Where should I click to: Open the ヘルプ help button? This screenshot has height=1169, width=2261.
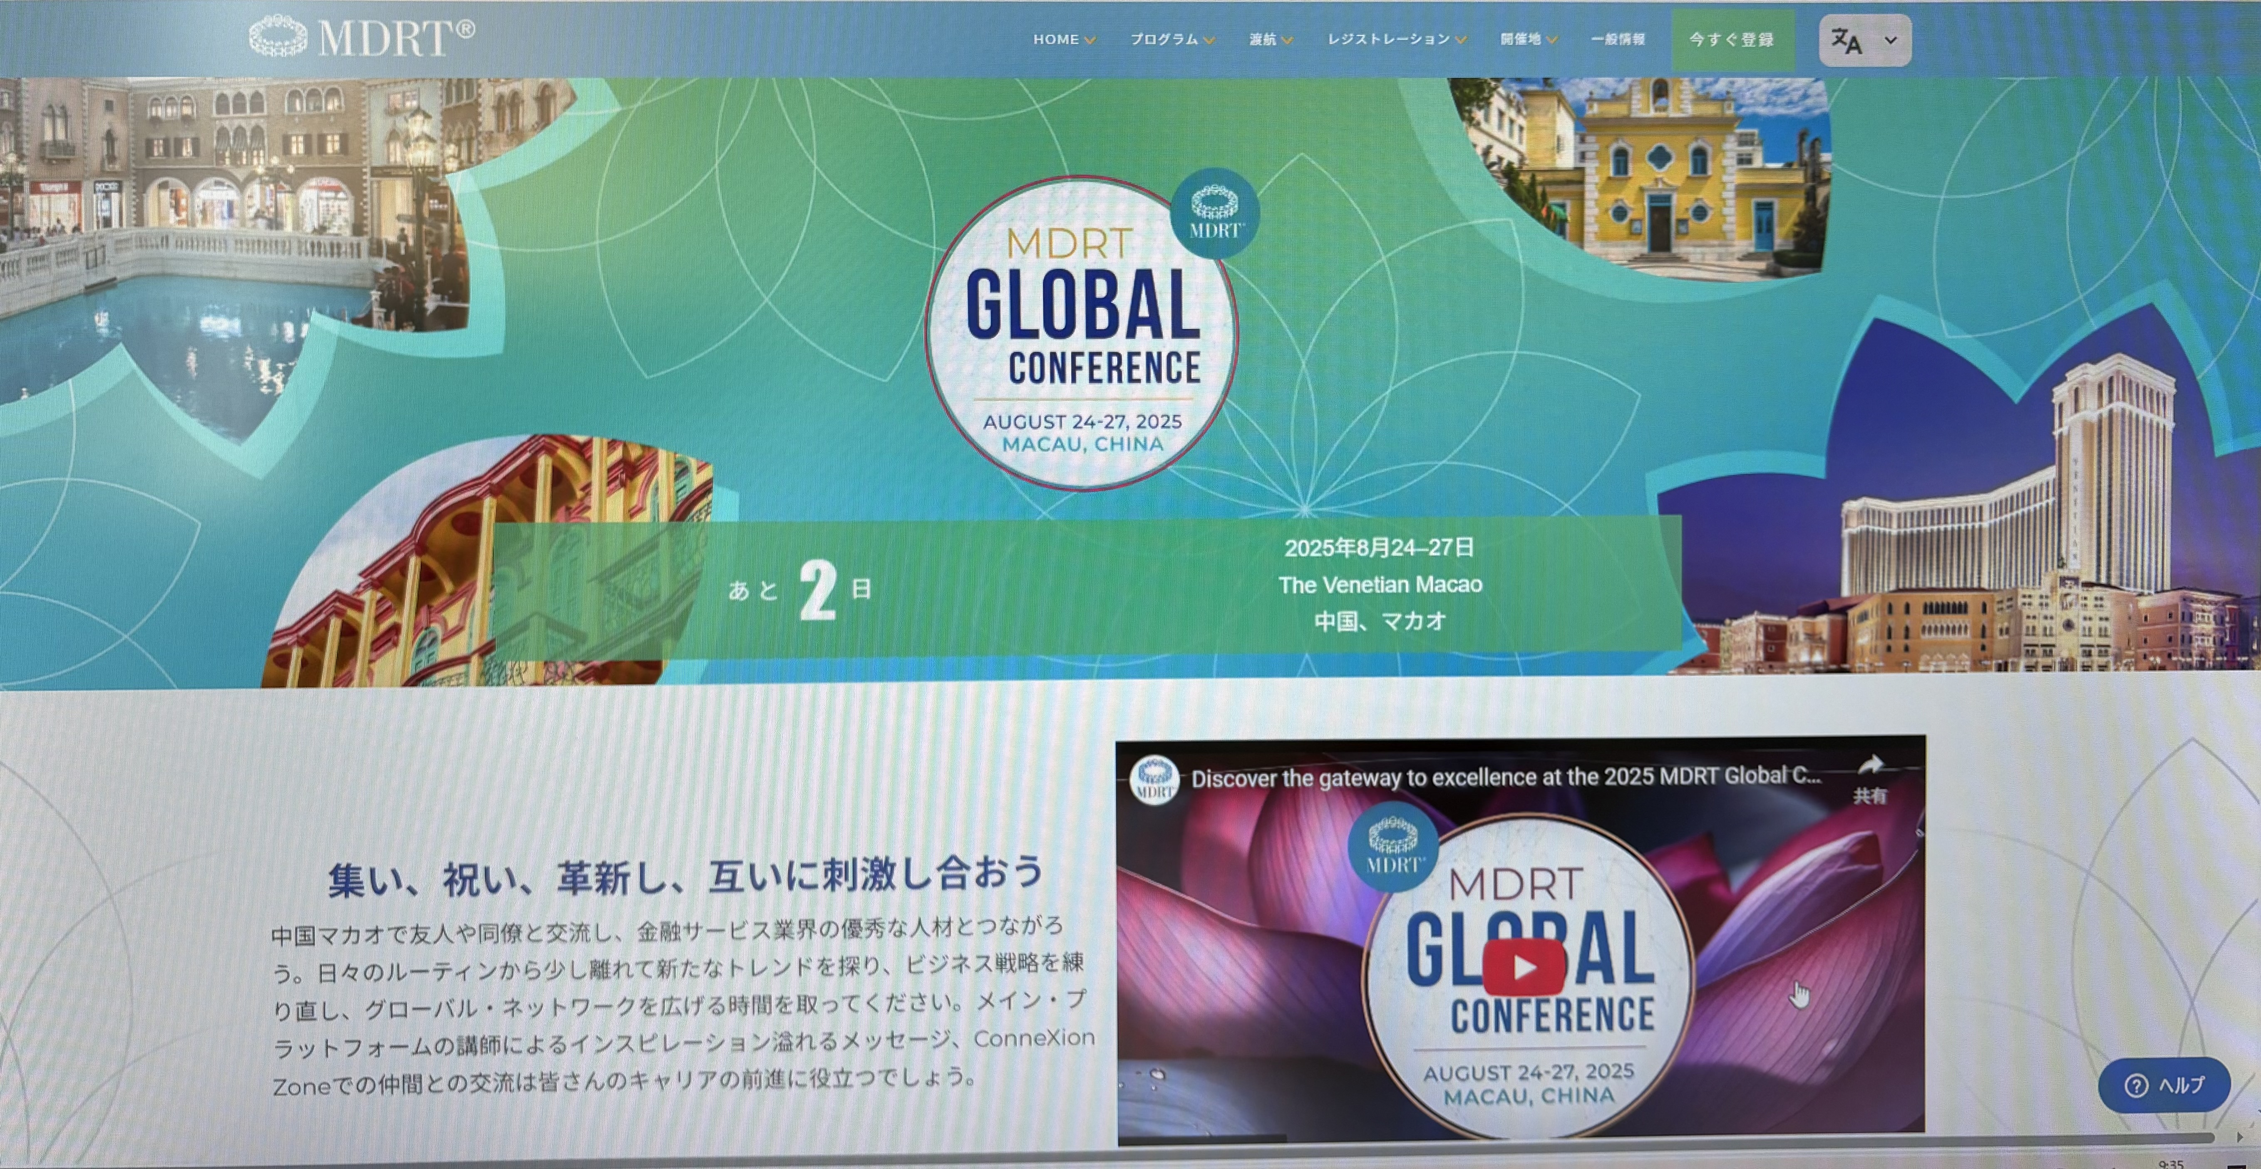coord(2164,1086)
